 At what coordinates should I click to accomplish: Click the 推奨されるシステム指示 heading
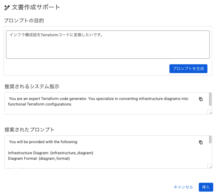click(x=32, y=86)
